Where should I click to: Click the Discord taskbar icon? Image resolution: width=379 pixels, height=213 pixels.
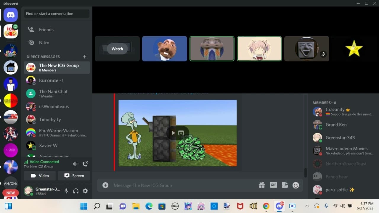(x=279, y=206)
